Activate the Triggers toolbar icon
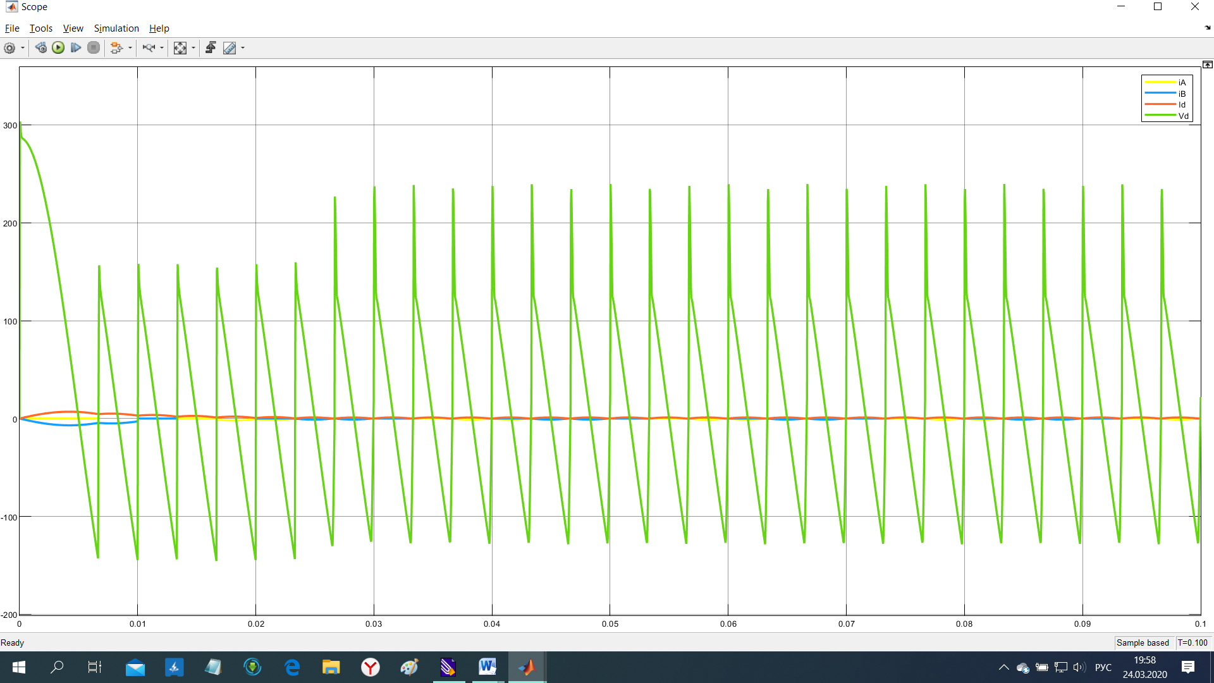The width and height of the screenshot is (1214, 683). 211,48
